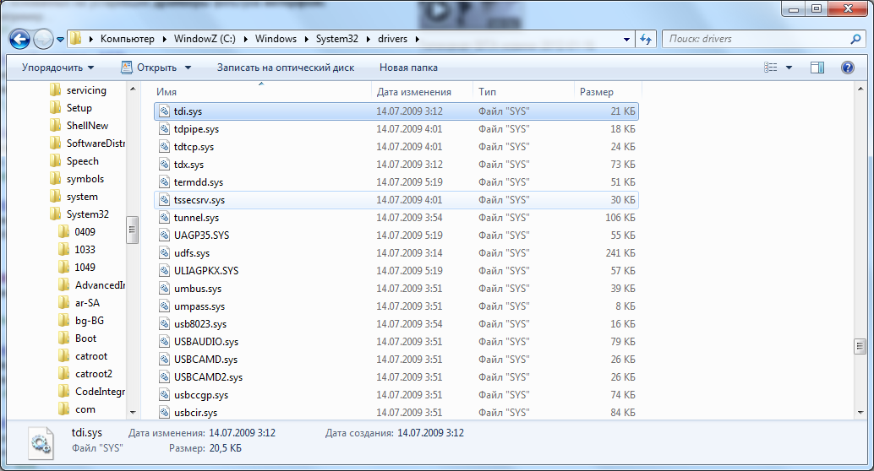Click the folder icon in address bar
The image size is (874, 471).
[x=76, y=39]
